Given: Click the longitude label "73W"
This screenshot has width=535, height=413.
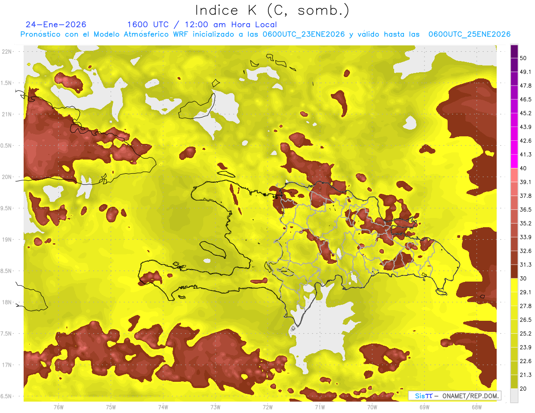Looking at the screenshot, I should (215, 407).
